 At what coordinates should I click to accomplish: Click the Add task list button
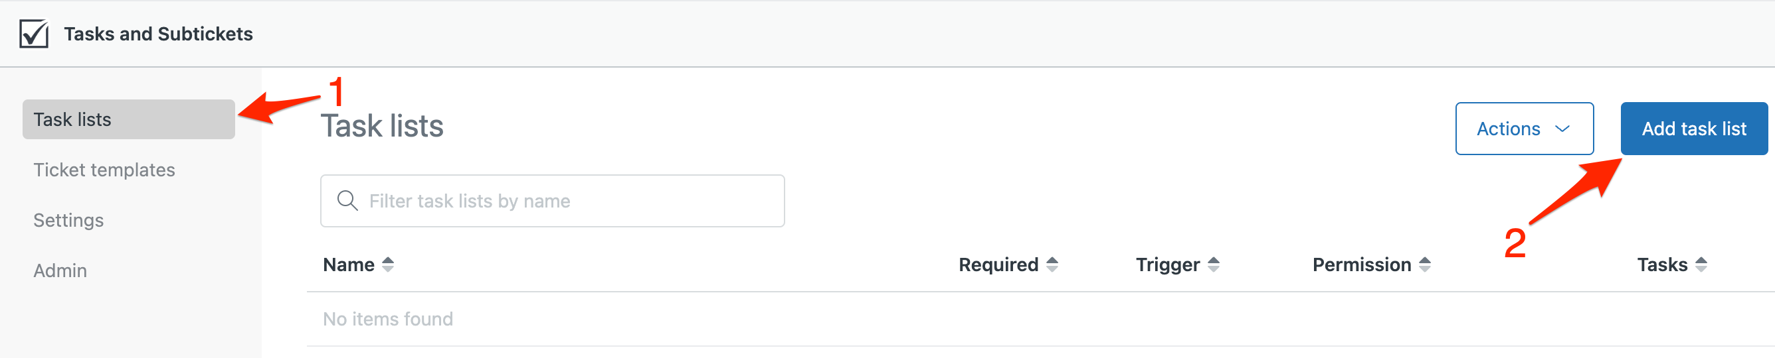click(x=1694, y=129)
